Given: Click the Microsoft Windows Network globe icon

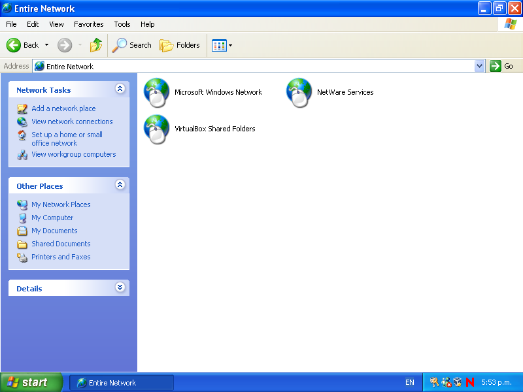Looking at the screenshot, I should 156,93.
